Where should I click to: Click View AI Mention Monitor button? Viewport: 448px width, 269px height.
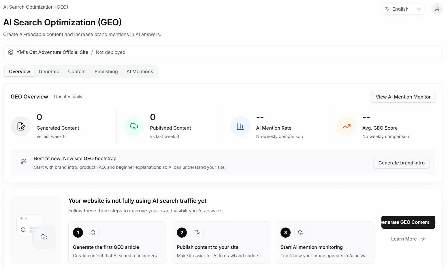pyautogui.click(x=403, y=97)
